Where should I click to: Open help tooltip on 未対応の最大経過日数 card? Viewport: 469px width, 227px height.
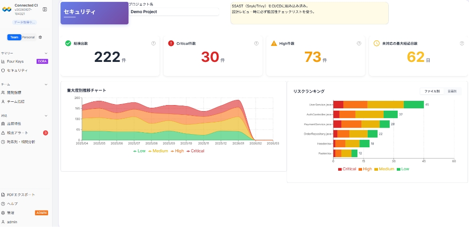[x=462, y=43]
